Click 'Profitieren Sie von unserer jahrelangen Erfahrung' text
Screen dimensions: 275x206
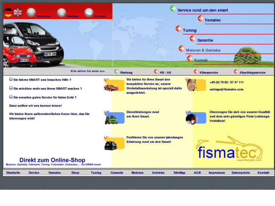point(154,139)
